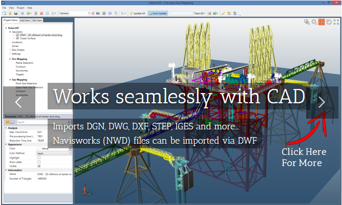Select the orange pan tool in viewport
342x205 pixels.
(322, 22)
